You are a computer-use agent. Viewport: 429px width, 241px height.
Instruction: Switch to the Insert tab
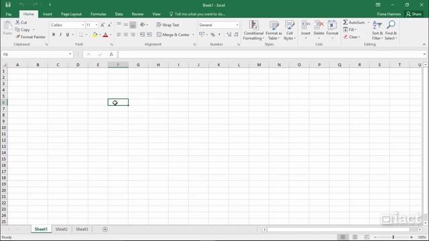[x=48, y=14]
